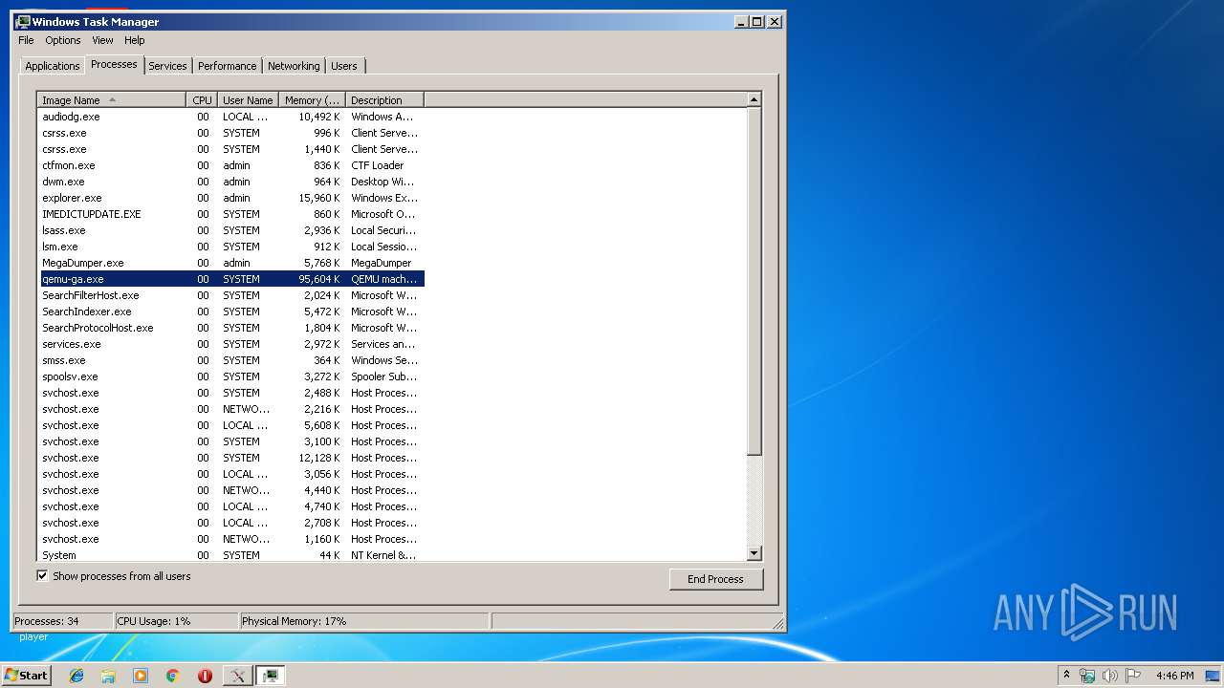The width and height of the screenshot is (1224, 688).
Task: Select the smss.exe process
Action: (x=230, y=360)
